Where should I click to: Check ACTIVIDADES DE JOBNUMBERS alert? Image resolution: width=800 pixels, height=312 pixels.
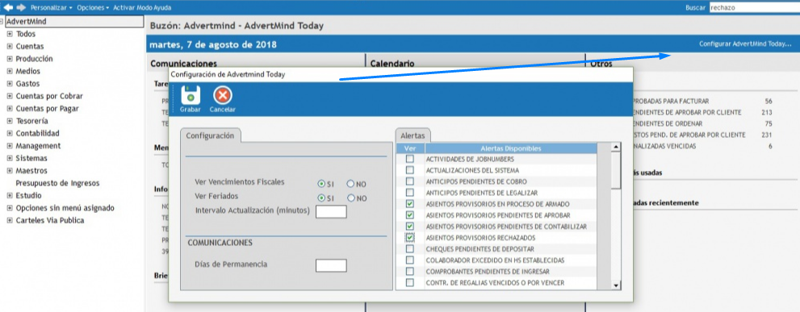click(x=410, y=159)
